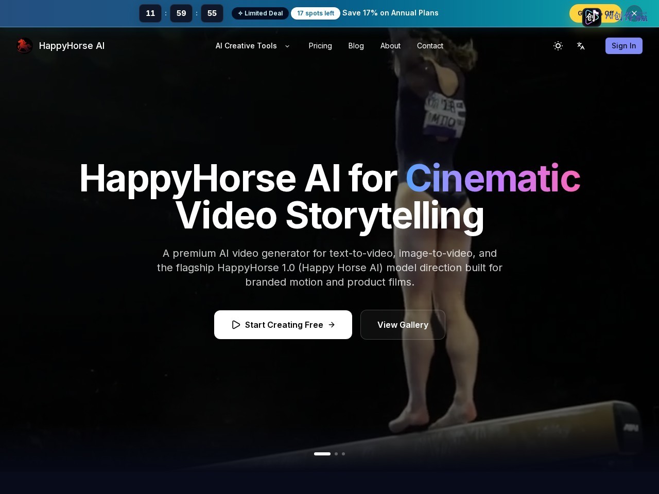Toggle the light/dark theme sun icon
The image size is (659, 494).
click(558, 46)
